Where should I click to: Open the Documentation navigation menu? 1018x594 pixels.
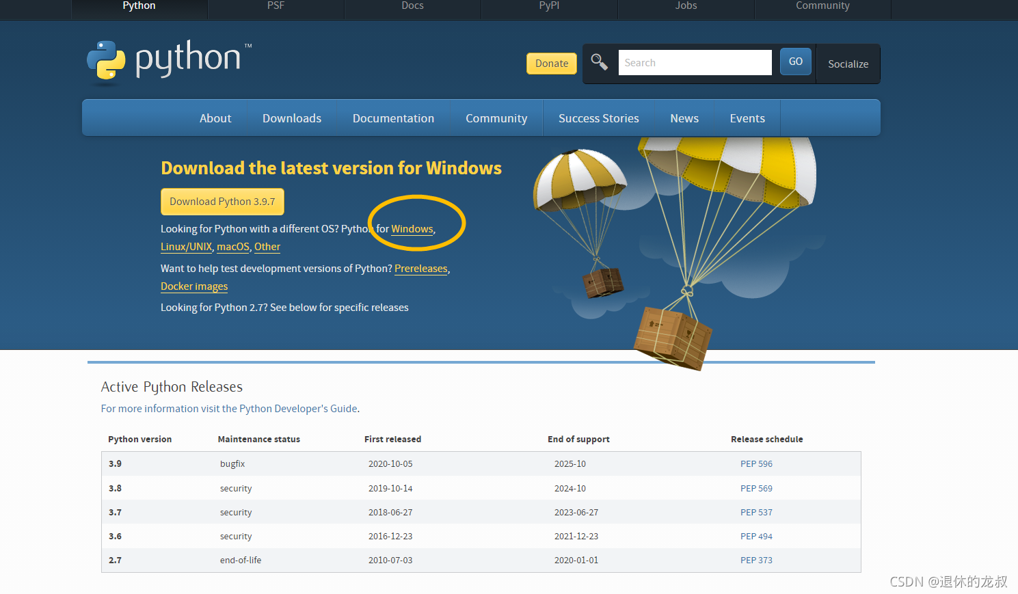coord(394,118)
